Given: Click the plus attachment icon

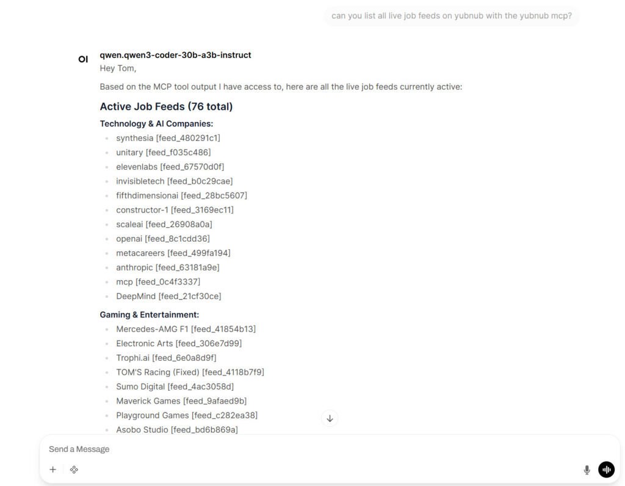Looking at the screenshot, I should [52, 470].
